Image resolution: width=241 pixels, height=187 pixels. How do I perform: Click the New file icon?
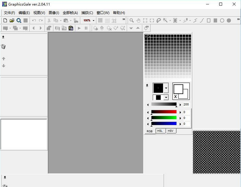coord(5,20)
